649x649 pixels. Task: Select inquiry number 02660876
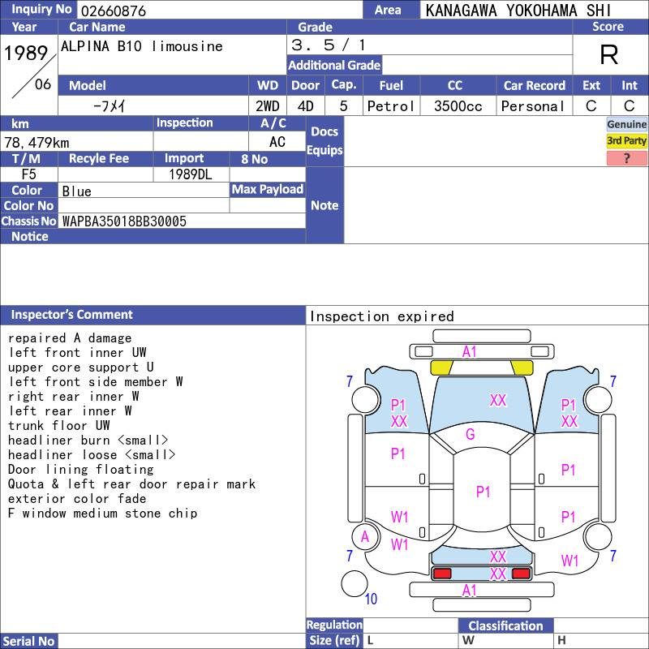point(114,11)
